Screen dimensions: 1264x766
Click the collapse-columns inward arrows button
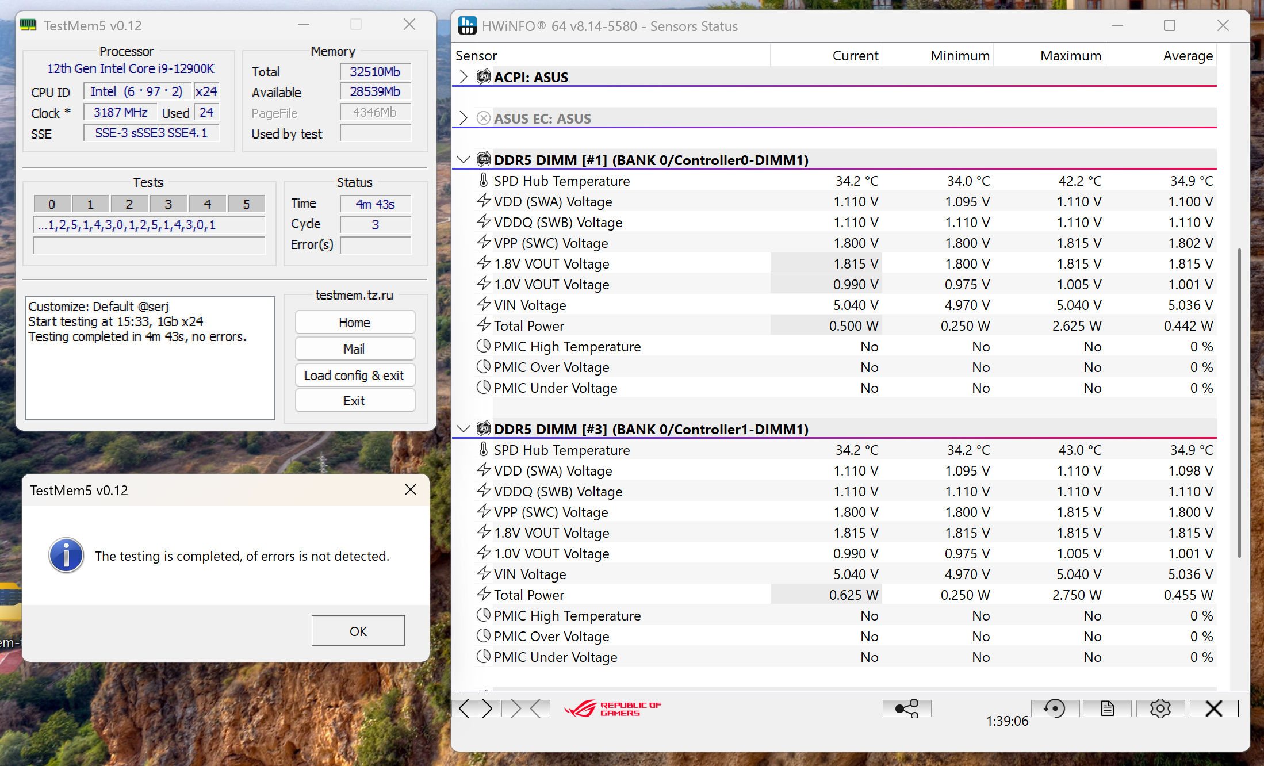click(x=525, y=708)
